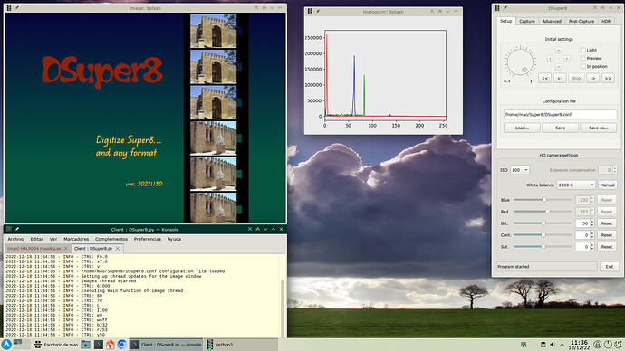This screenshot has width=625, height=351.
Task: Toggle the In position checkbox
Action: coord(583,66)
